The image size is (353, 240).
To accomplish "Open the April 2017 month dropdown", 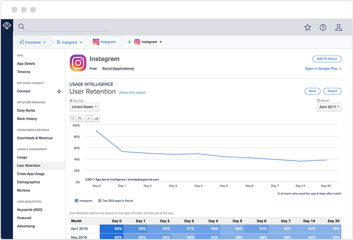I will click(x=329, y=107).
